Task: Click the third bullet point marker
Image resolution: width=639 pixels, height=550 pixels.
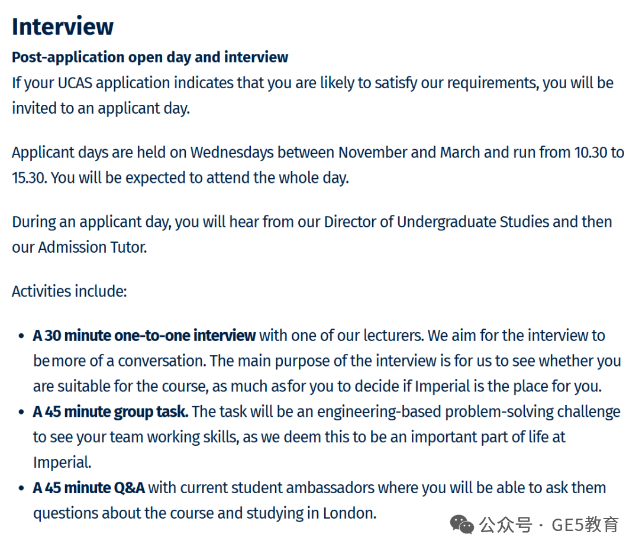Action: [22, 488]
